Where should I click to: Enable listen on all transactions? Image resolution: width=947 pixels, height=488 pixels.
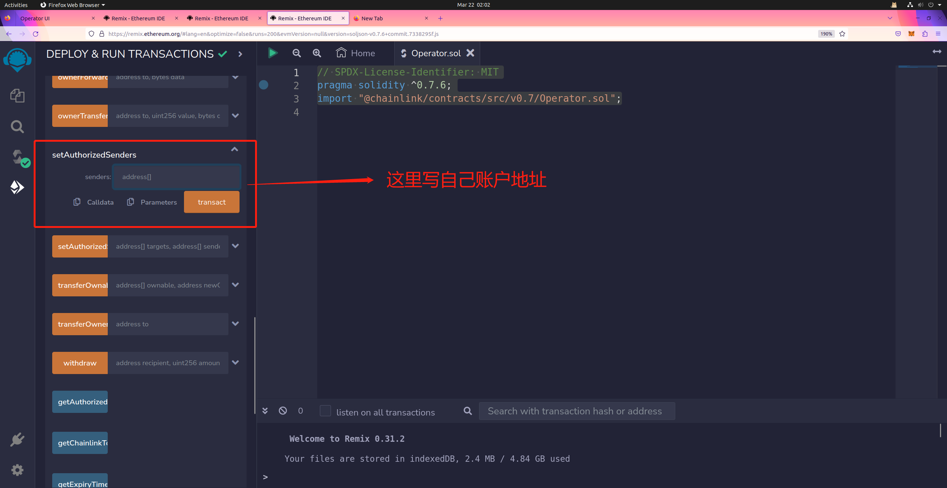pos(325,411)
